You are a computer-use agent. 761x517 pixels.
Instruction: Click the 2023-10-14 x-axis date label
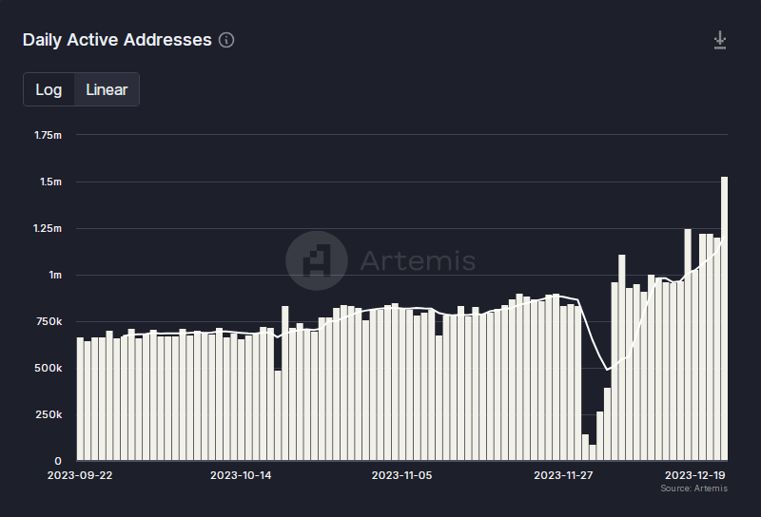pyautogui.click(x=241, y=474)
